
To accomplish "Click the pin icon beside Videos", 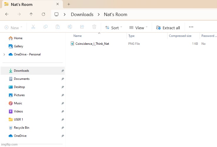I will (63, 111).
